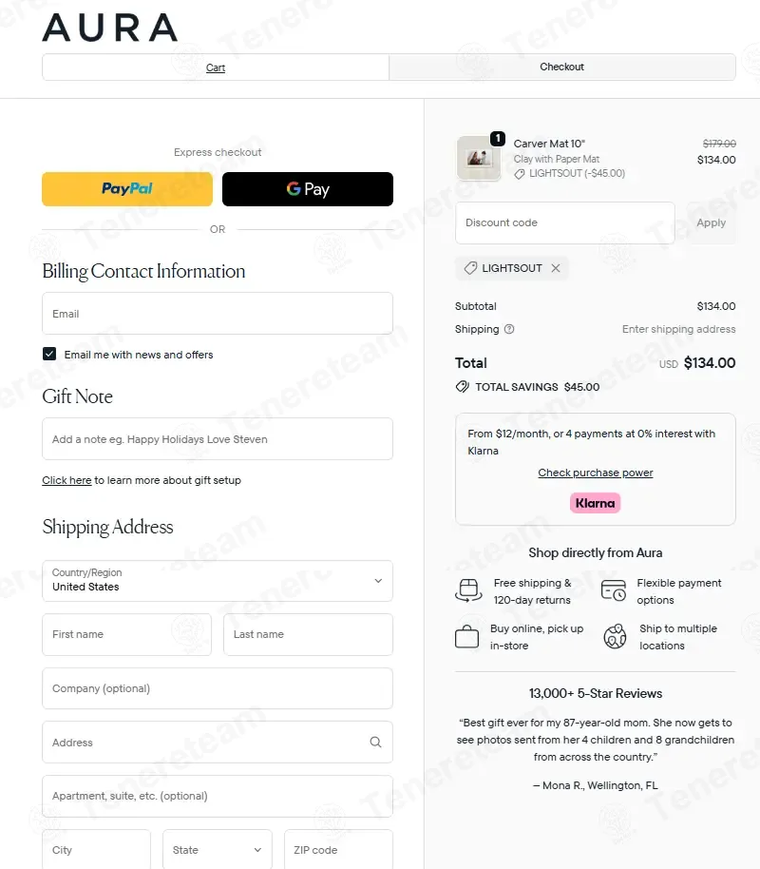Click the flexible payment card icon
This screenshot has height=869, width=760.
pos(614,591)
